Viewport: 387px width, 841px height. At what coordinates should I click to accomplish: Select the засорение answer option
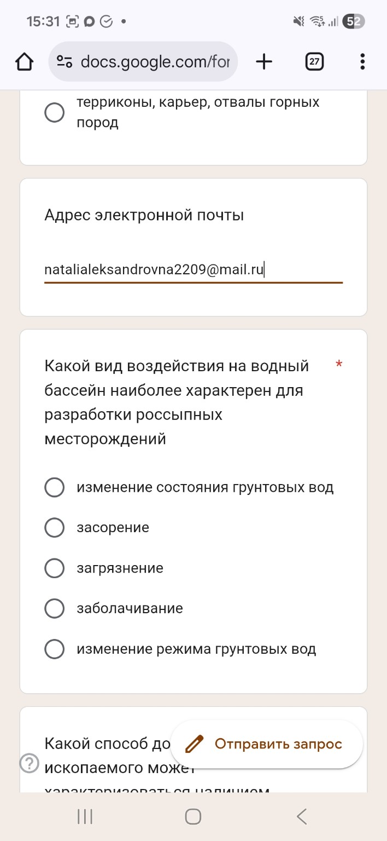54,527
